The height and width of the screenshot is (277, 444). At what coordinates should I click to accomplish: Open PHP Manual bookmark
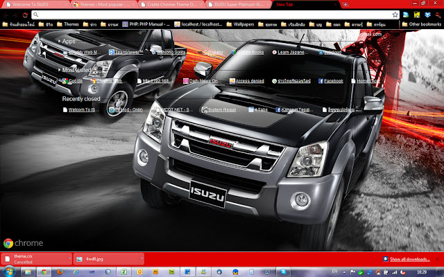pyautogui.click(x=146, y=24)
